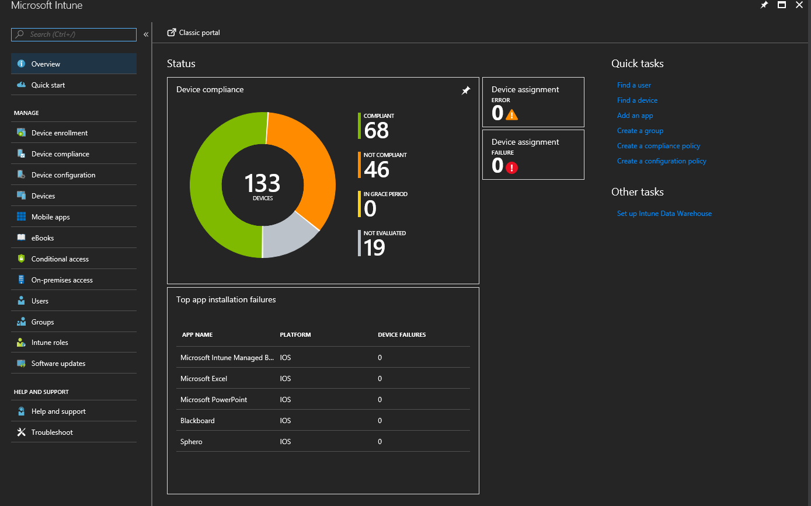Click Create a compliance policy link
811x506 pixels.
(659, 146)
